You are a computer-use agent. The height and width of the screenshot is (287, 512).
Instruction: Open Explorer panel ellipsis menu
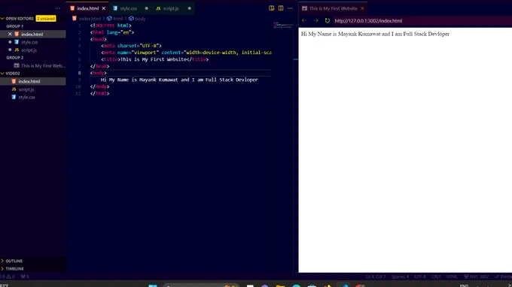coord(58,8)
